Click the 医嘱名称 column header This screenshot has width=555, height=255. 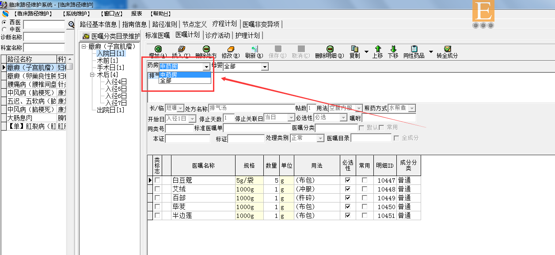[203, 165]
